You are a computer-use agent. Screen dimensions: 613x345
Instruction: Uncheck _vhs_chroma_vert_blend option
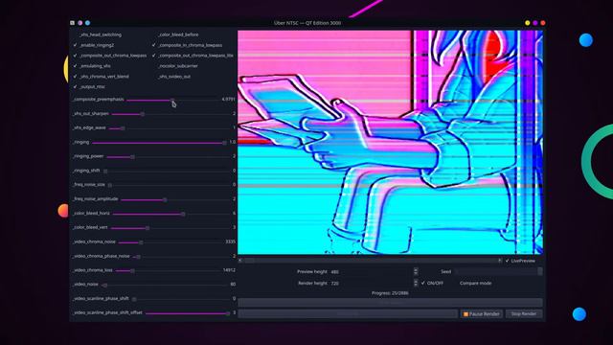tap(101, 77)
